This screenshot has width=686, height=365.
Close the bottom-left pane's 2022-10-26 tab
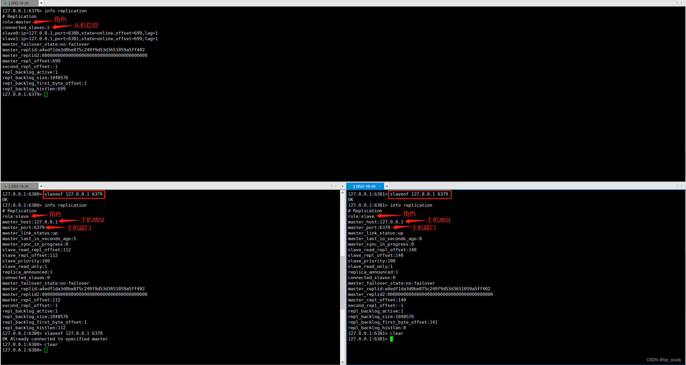pyautogui.click(x=35, y=186)
